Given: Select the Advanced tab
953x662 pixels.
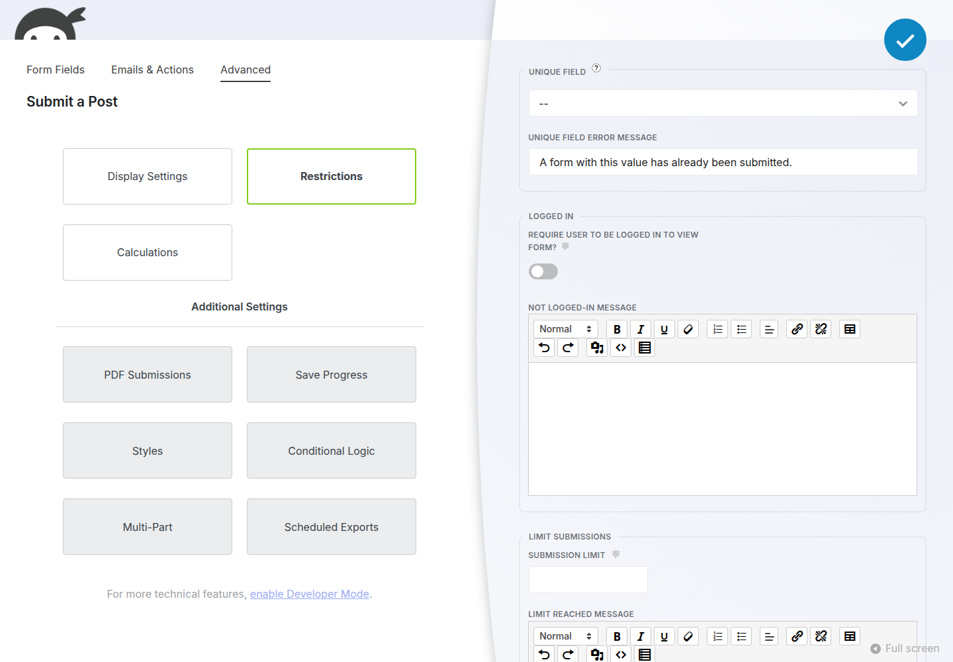Looking at the screenshot, I should [x=246, y=70].
